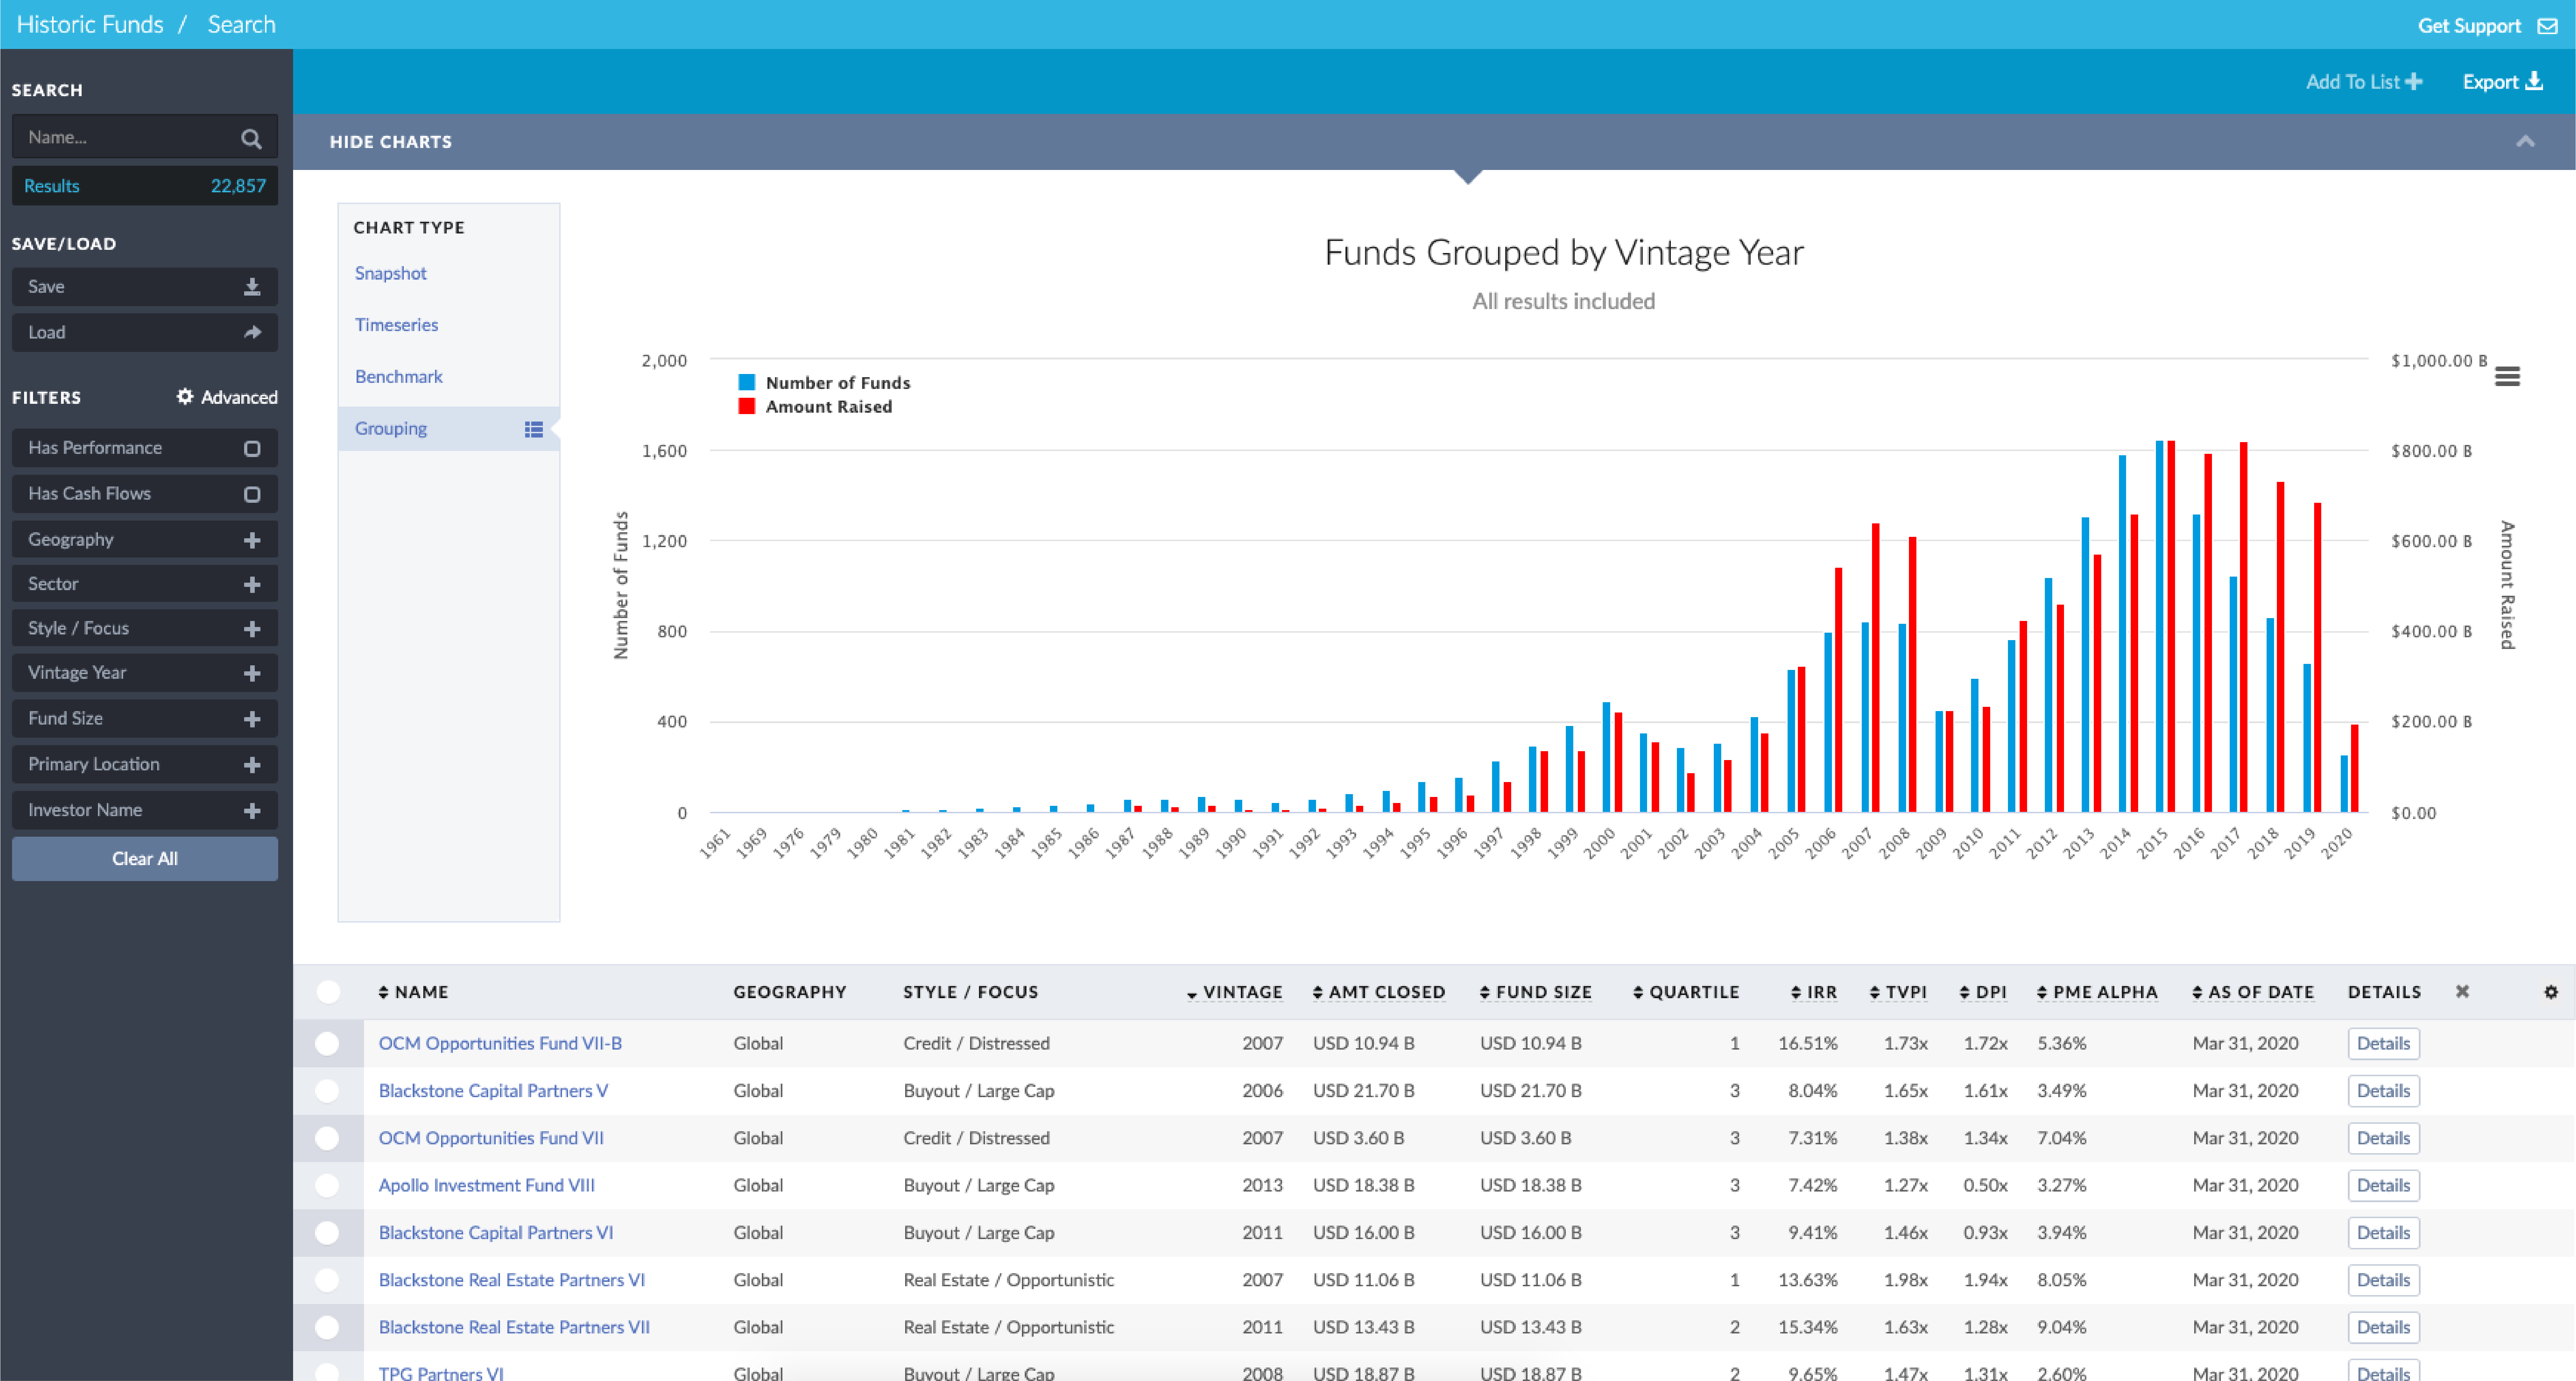Click the Clear All button
This screenshot has width=2576, height=1381.
pyautogui.click(x=145, y=859)
